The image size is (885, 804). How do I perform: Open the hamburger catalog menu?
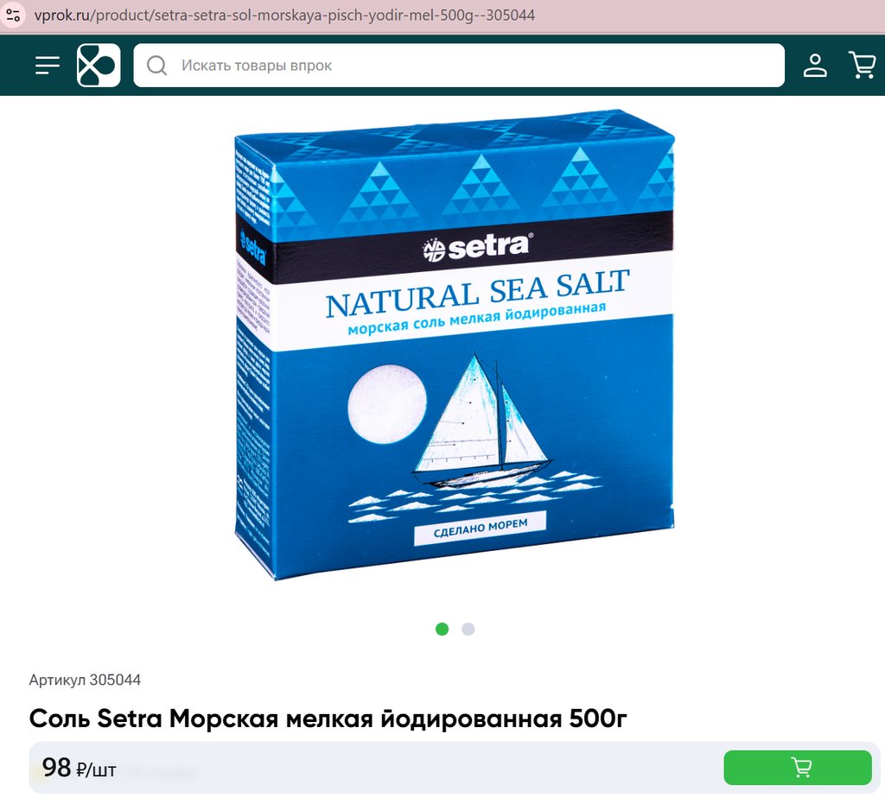coord(48,66)
